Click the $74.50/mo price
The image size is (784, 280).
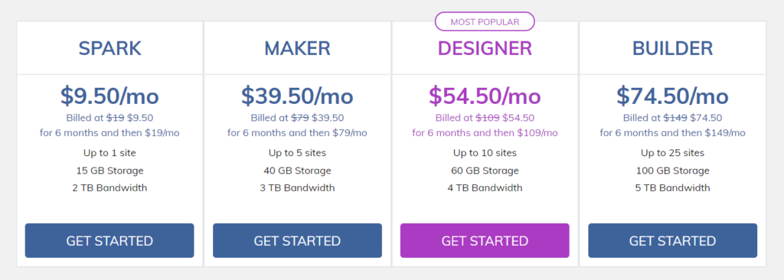point(672,96)
